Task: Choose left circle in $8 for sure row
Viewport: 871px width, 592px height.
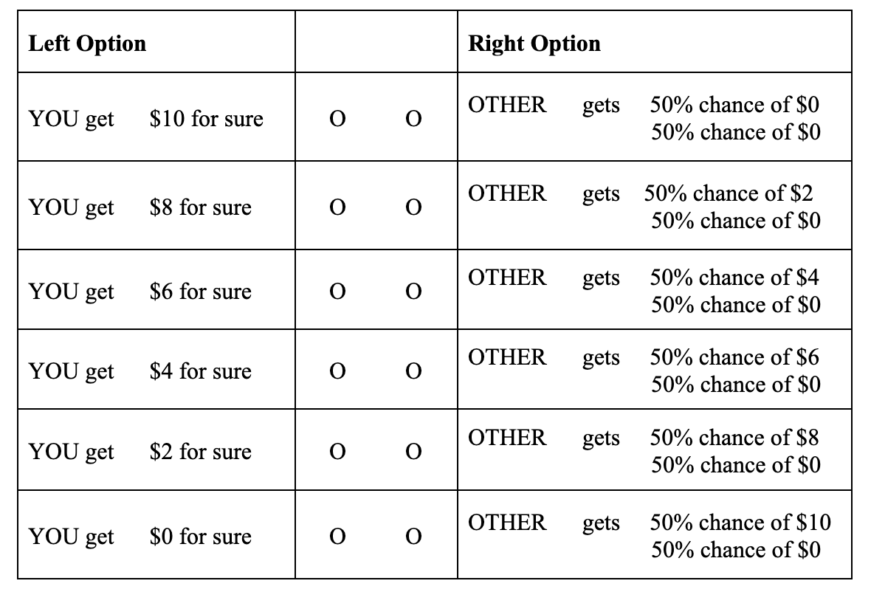Action: [x=337, y=208]
